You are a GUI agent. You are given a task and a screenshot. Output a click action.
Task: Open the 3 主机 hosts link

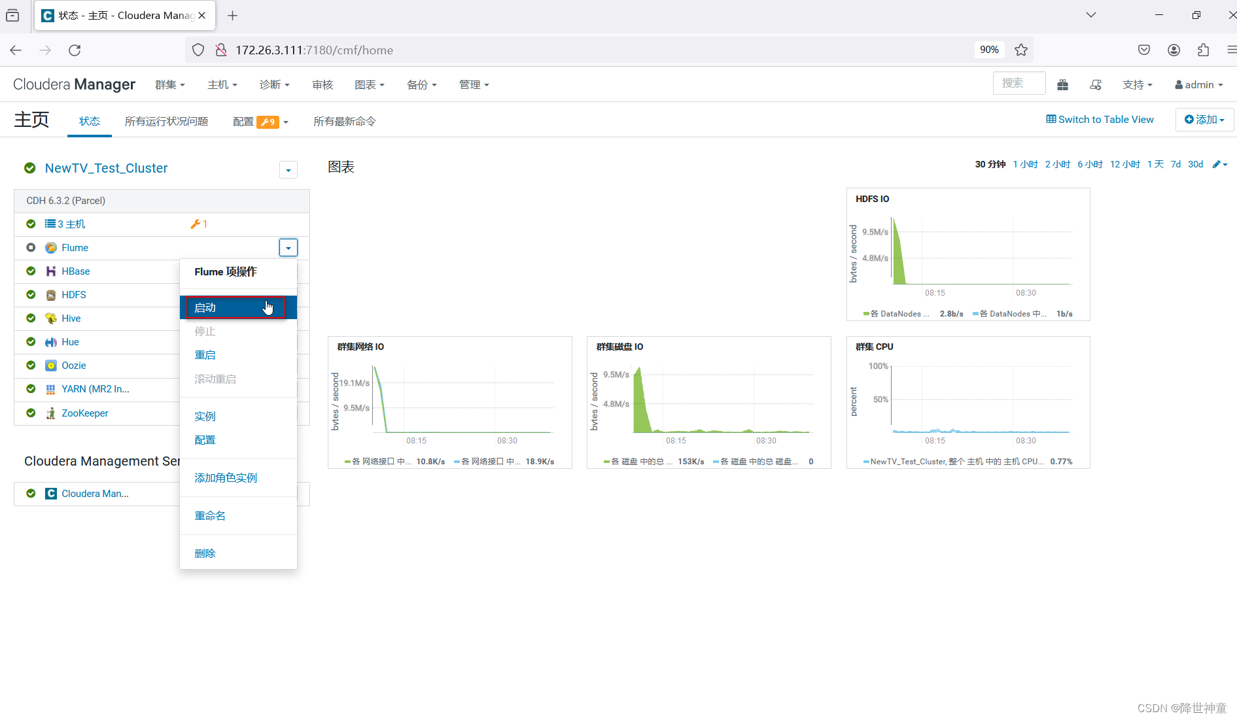click(x=65, y=224)
